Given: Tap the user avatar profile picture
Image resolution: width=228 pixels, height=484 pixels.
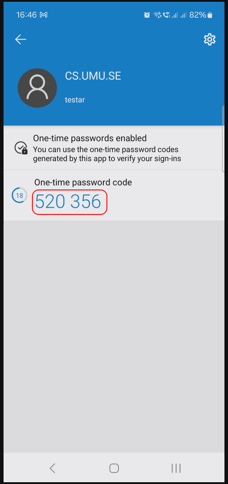Looking at the screenshot, I should [37, 88].
